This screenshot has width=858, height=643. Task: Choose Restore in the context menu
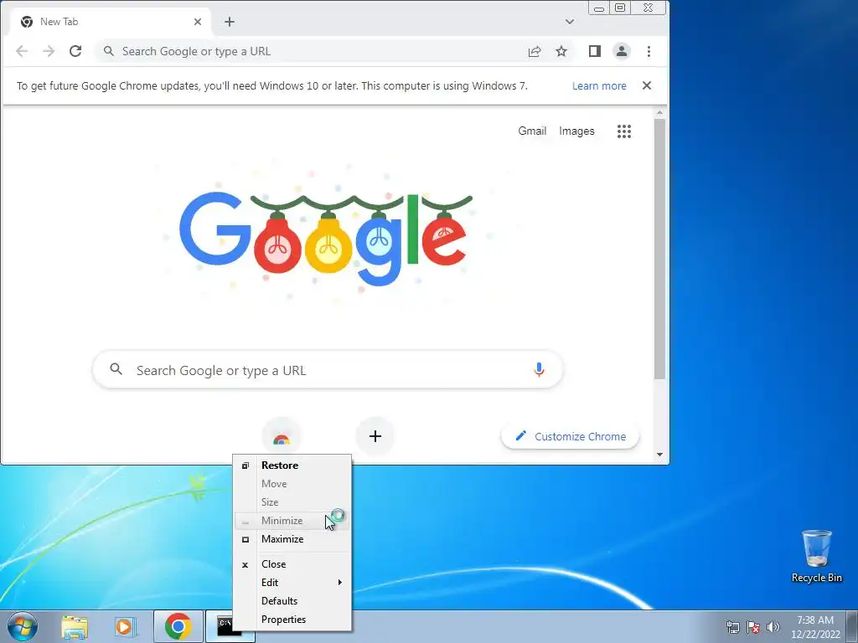[292, 466]
